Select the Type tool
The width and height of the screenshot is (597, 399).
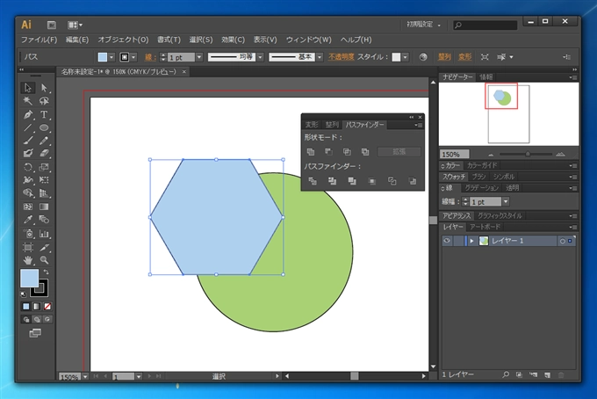coord(44,114)
